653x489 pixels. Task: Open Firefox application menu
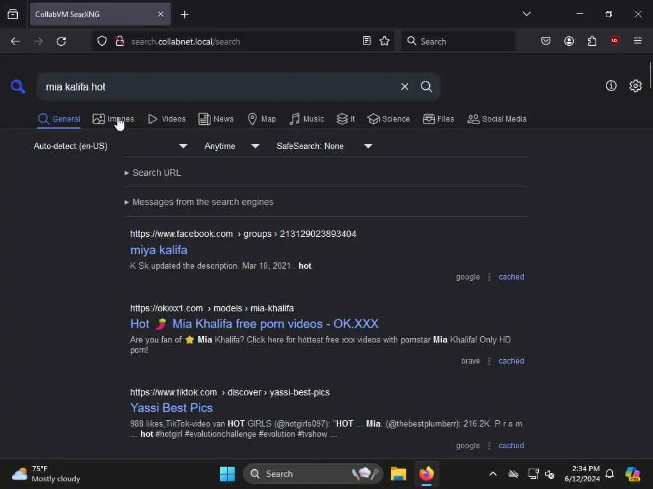pos(638,41)
